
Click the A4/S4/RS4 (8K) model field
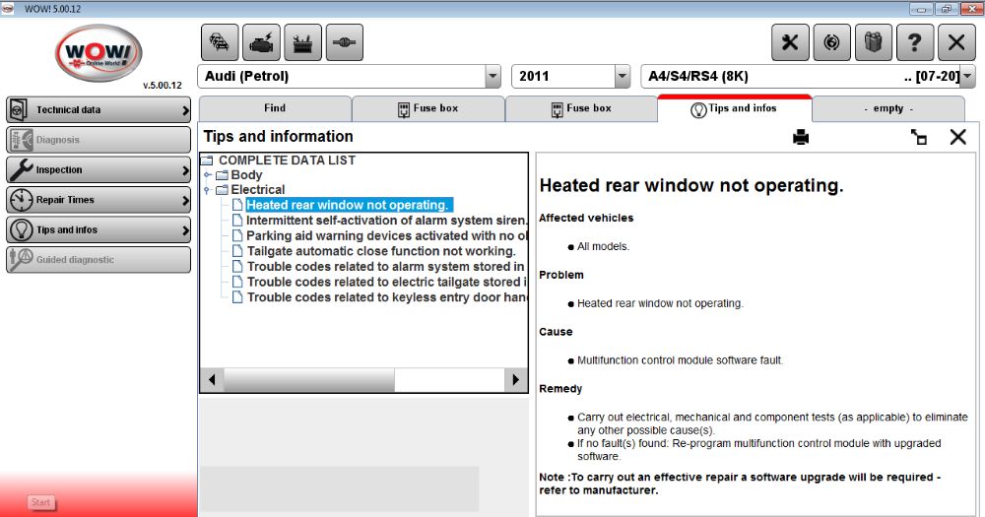point(800,77)
